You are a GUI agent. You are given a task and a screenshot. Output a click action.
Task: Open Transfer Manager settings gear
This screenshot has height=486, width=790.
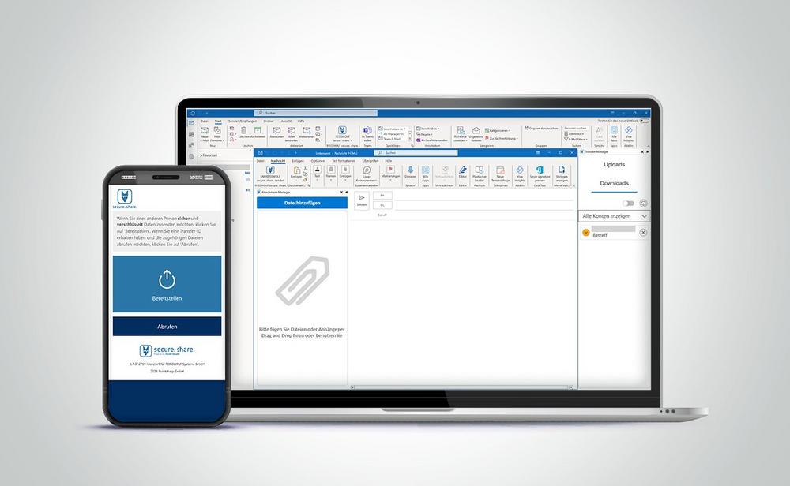coord(643,204)
